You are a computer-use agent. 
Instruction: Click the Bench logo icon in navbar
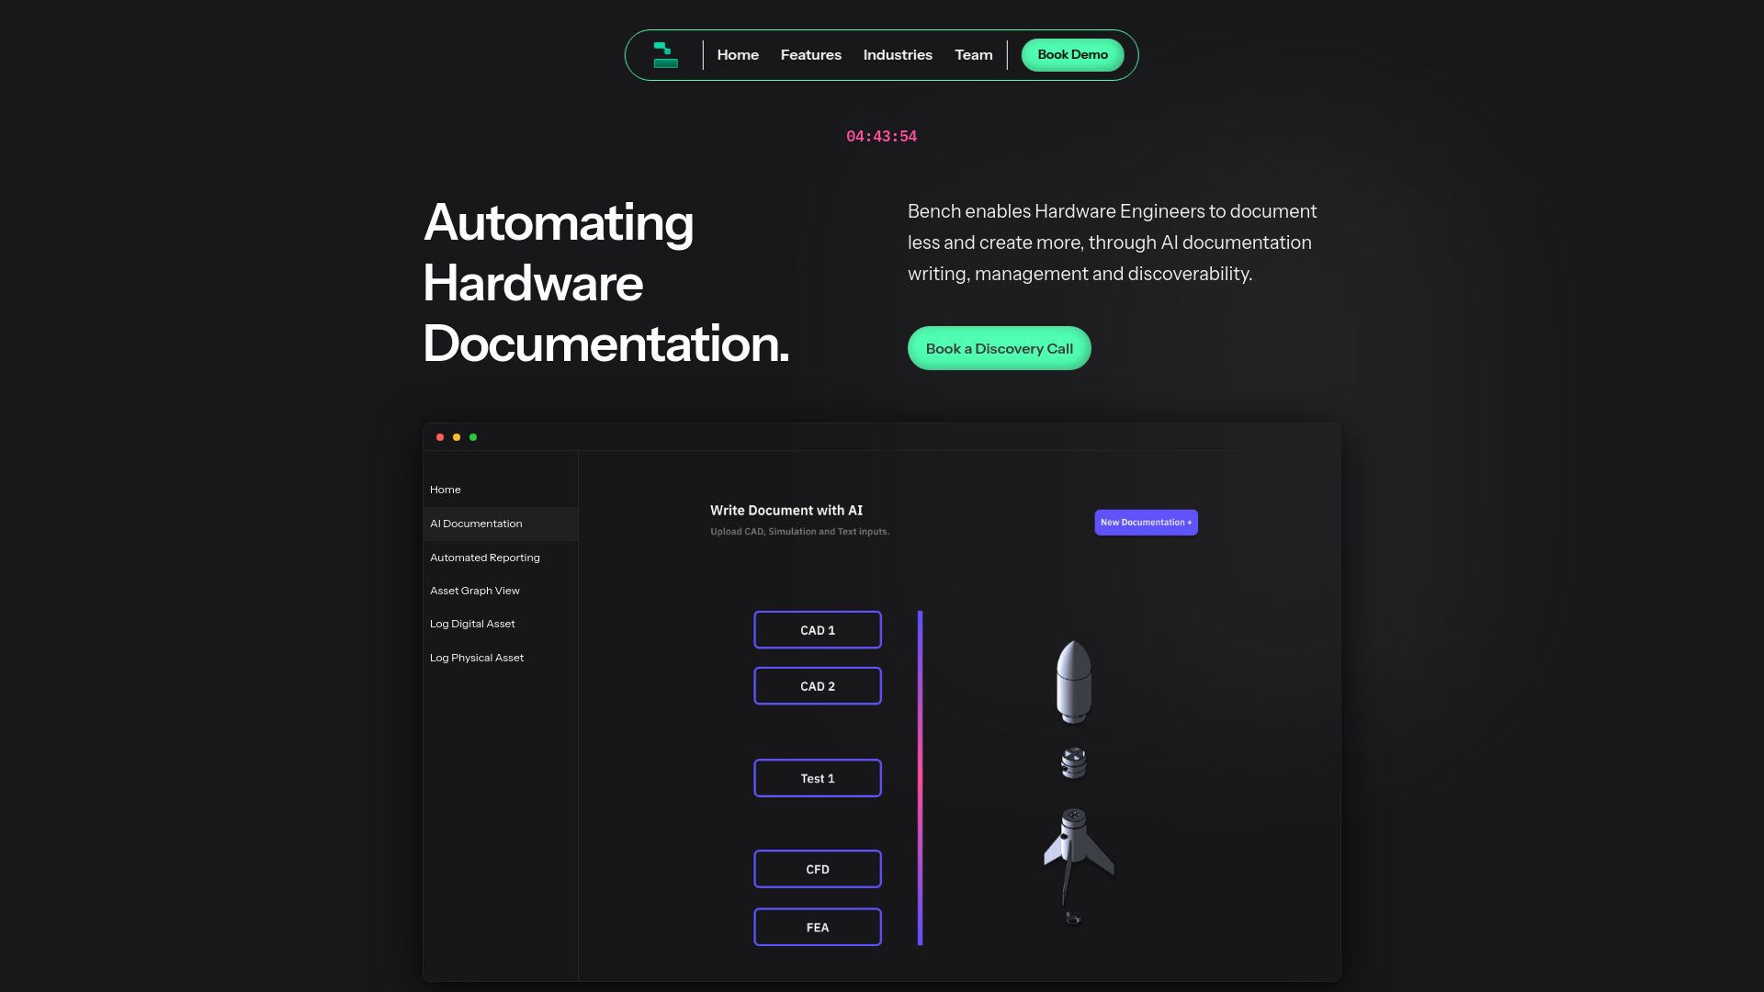[x=665, y=54]
